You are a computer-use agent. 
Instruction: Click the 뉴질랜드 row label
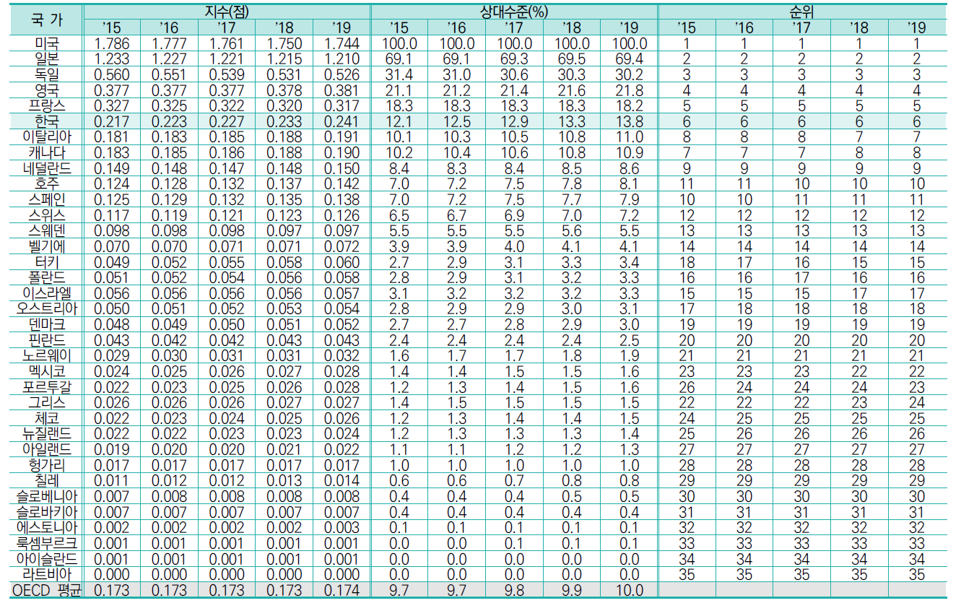click(46, 434)
